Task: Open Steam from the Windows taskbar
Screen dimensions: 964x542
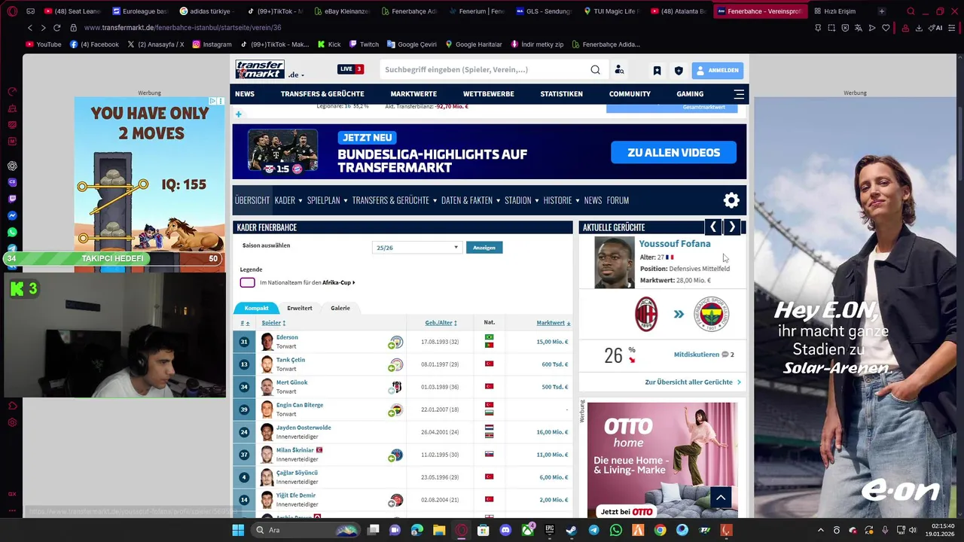Action: [x=572, y=530]
